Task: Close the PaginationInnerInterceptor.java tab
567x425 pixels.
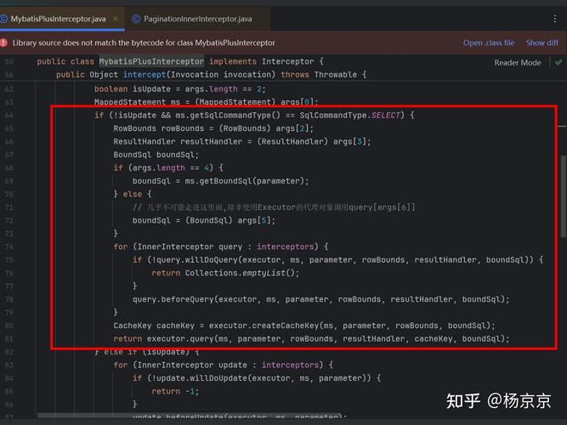Action: coord(261,18)
